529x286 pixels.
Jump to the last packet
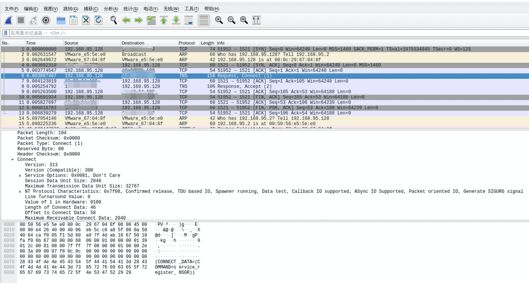[x=176, y=20]
